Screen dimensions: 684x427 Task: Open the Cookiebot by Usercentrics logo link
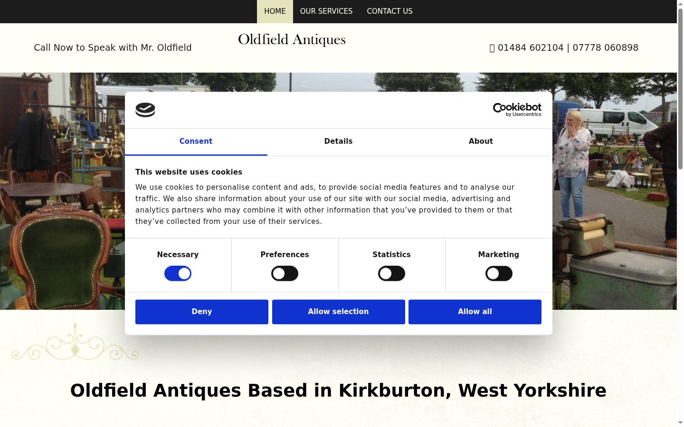point(517,110)
